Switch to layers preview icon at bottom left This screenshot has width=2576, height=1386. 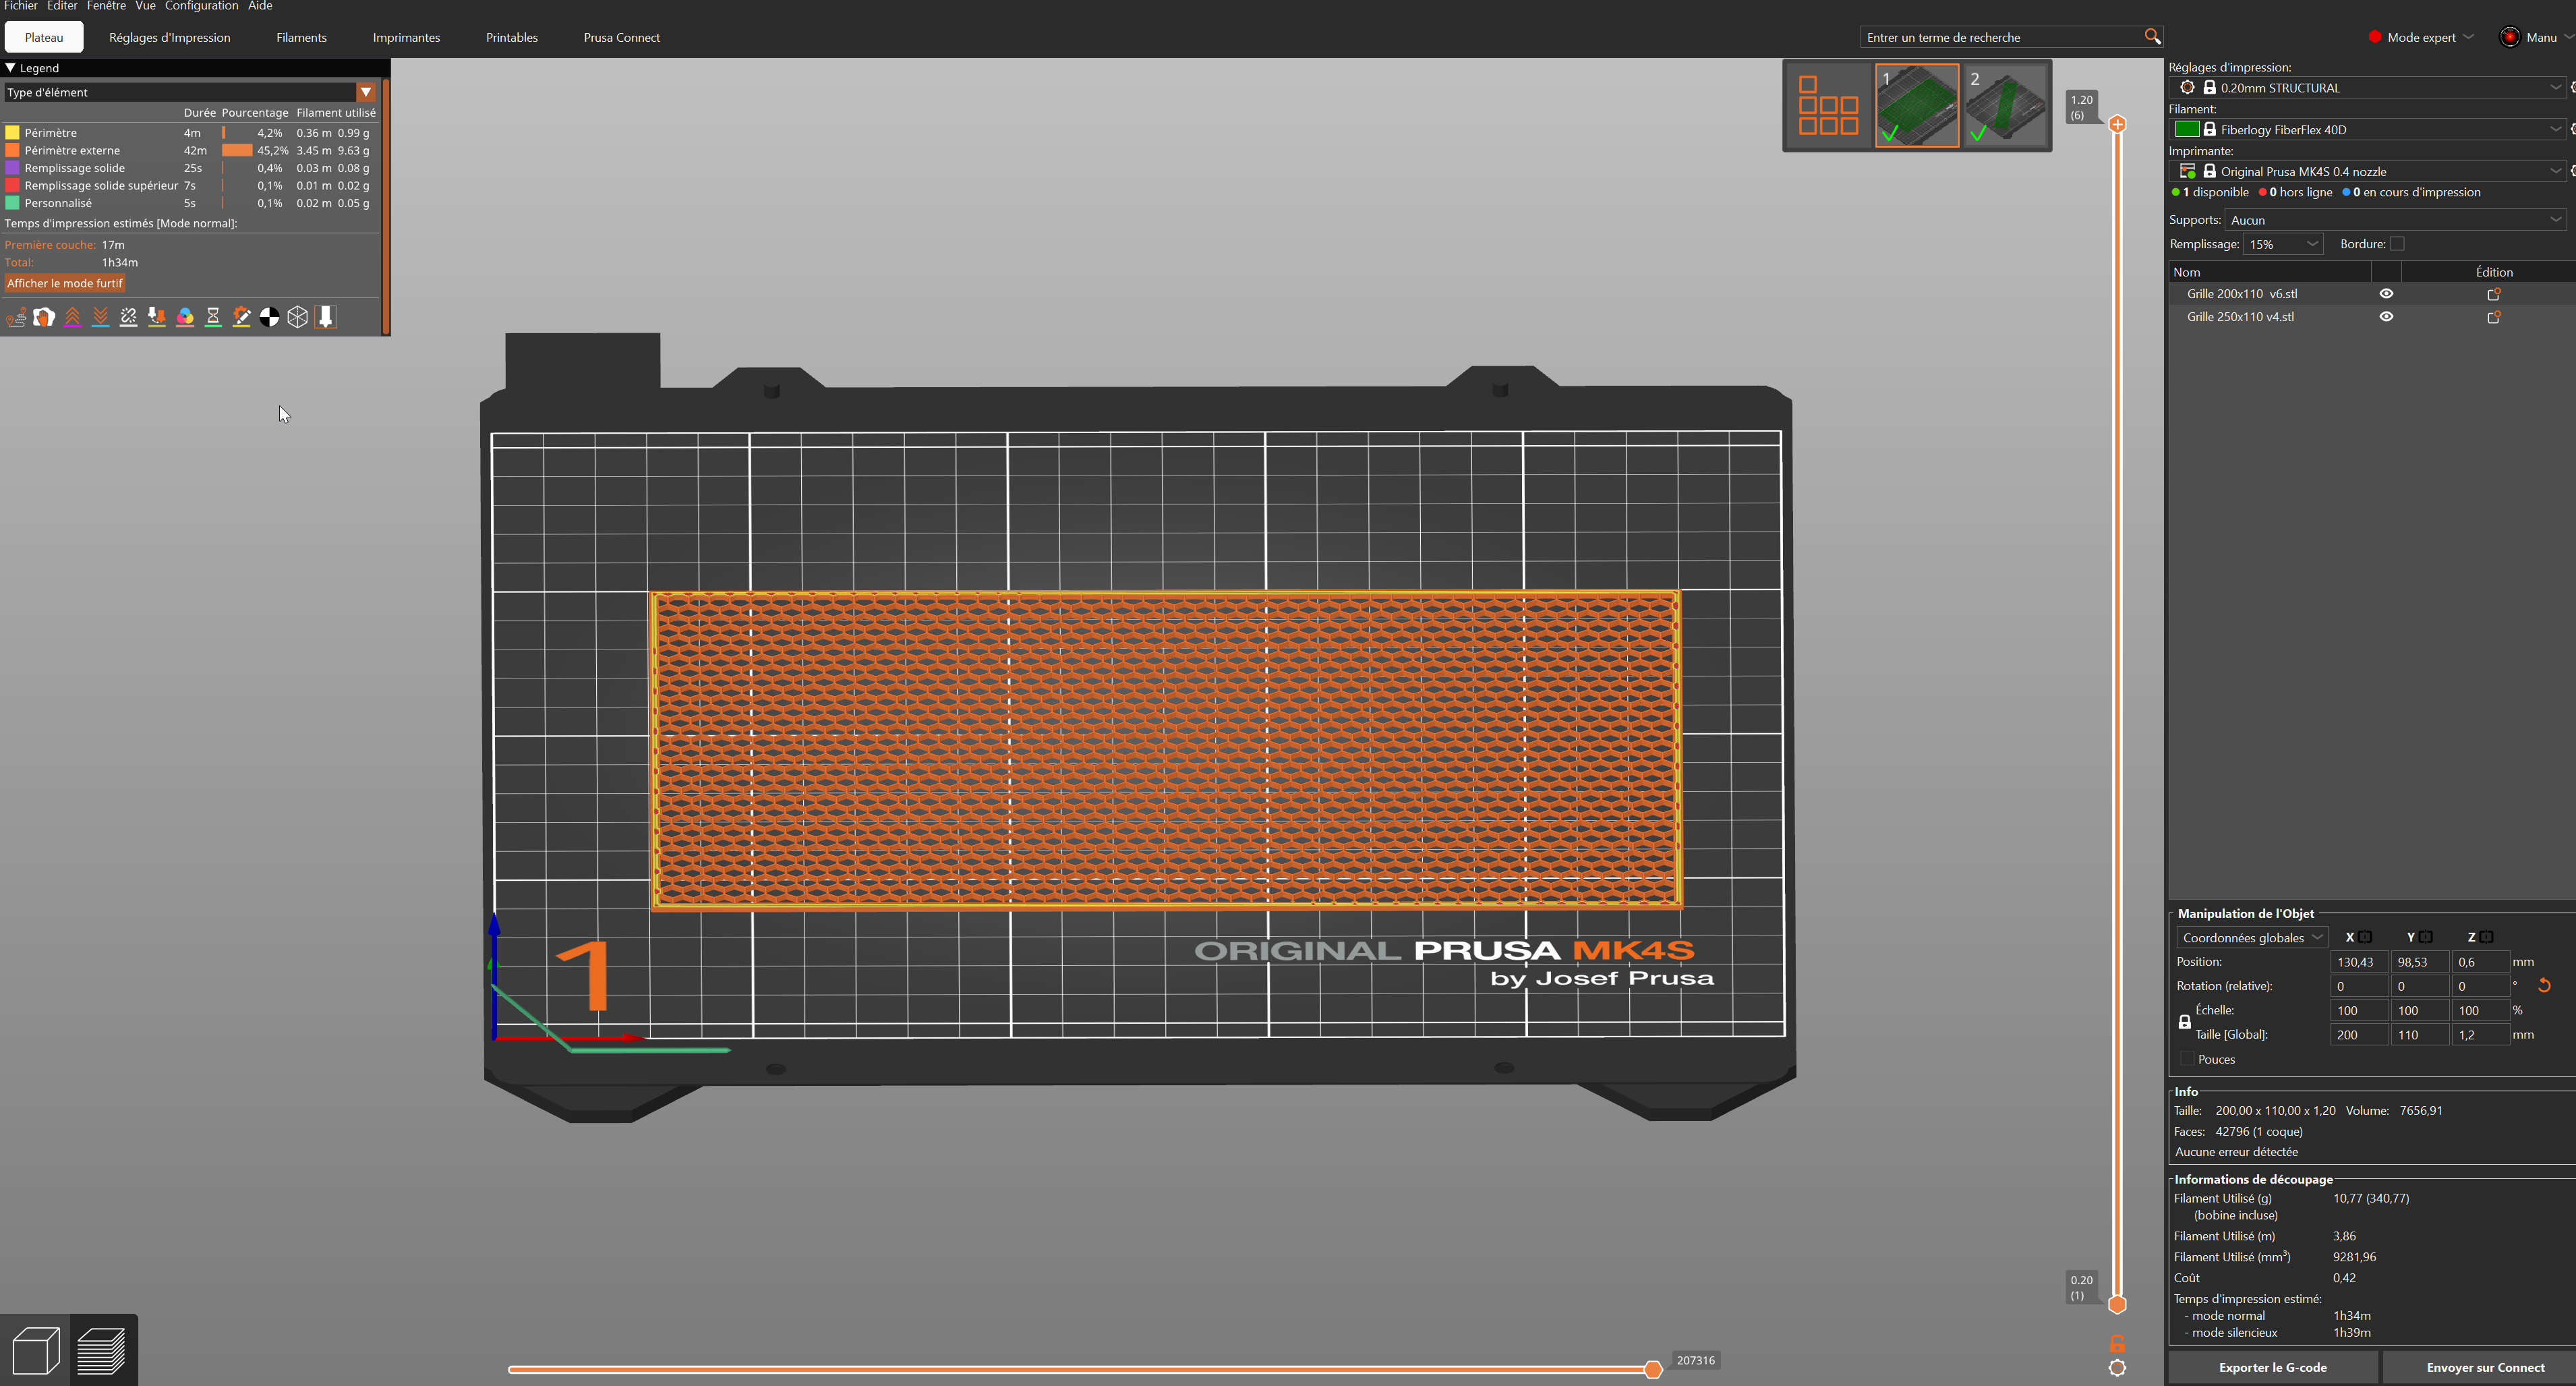pos(102,1351)
